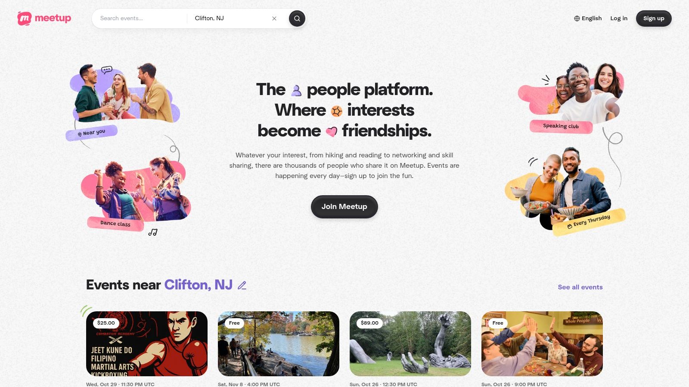689x387 pixels.
Task: Open the Jeet Kune Do event thumbnail
Action: coord(147,344)
